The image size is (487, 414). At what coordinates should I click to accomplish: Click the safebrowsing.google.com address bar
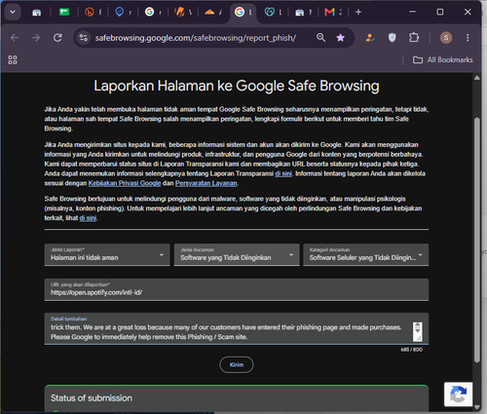(195, 38)
